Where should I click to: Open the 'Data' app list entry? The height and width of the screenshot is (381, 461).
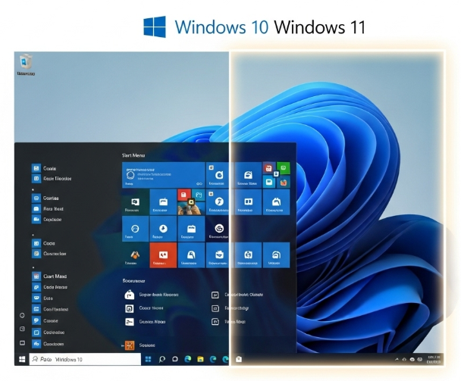[42, 298]
